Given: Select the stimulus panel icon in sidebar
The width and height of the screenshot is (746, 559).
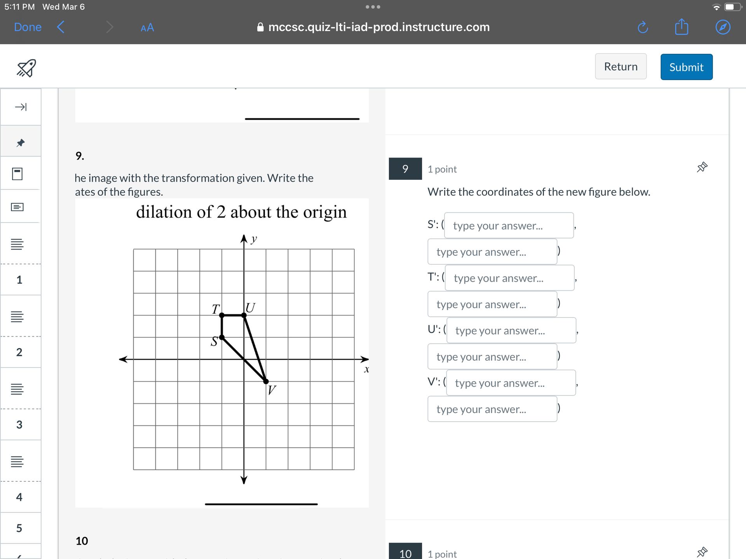Looking at the screenshot, I should click(x=17, y=174).
